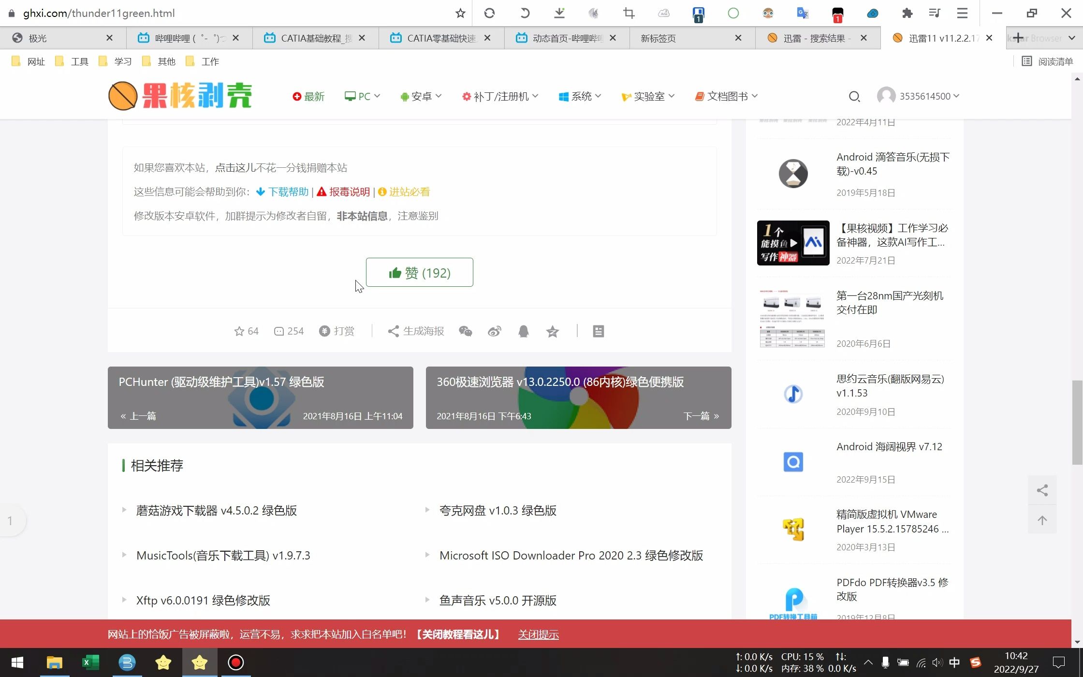This screenshot has height=677, width=1083.
Task: Open the notification center icon
Action: click(x=1059, y=662)
